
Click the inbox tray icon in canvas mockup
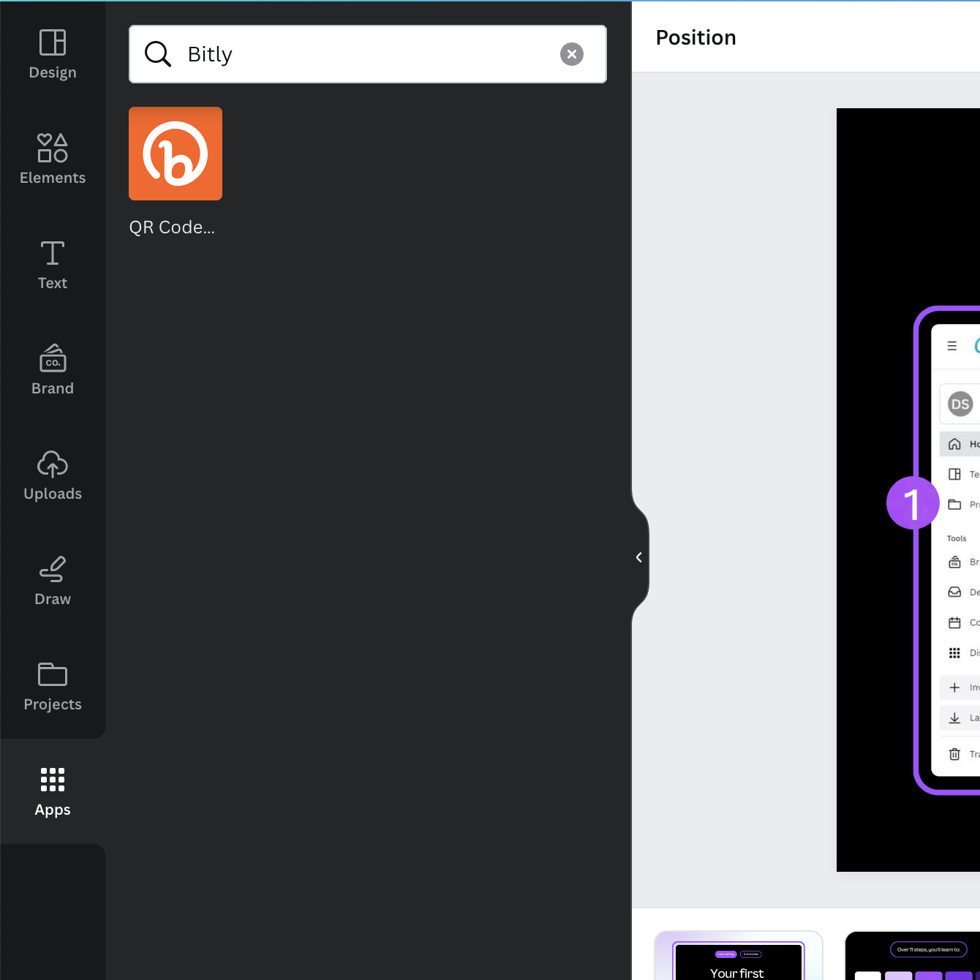[954, 592]
